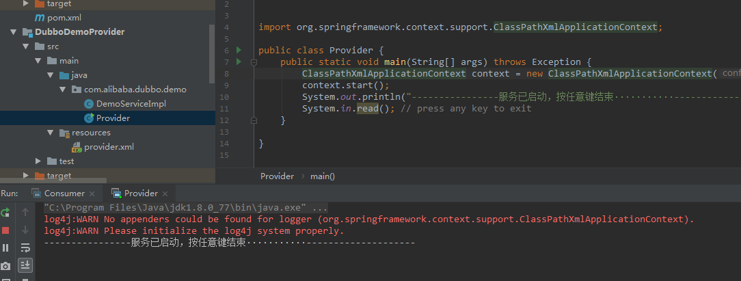741x281 pixels.
Task: Toggle soft-wrap in the run console
Action: (25, 248)
